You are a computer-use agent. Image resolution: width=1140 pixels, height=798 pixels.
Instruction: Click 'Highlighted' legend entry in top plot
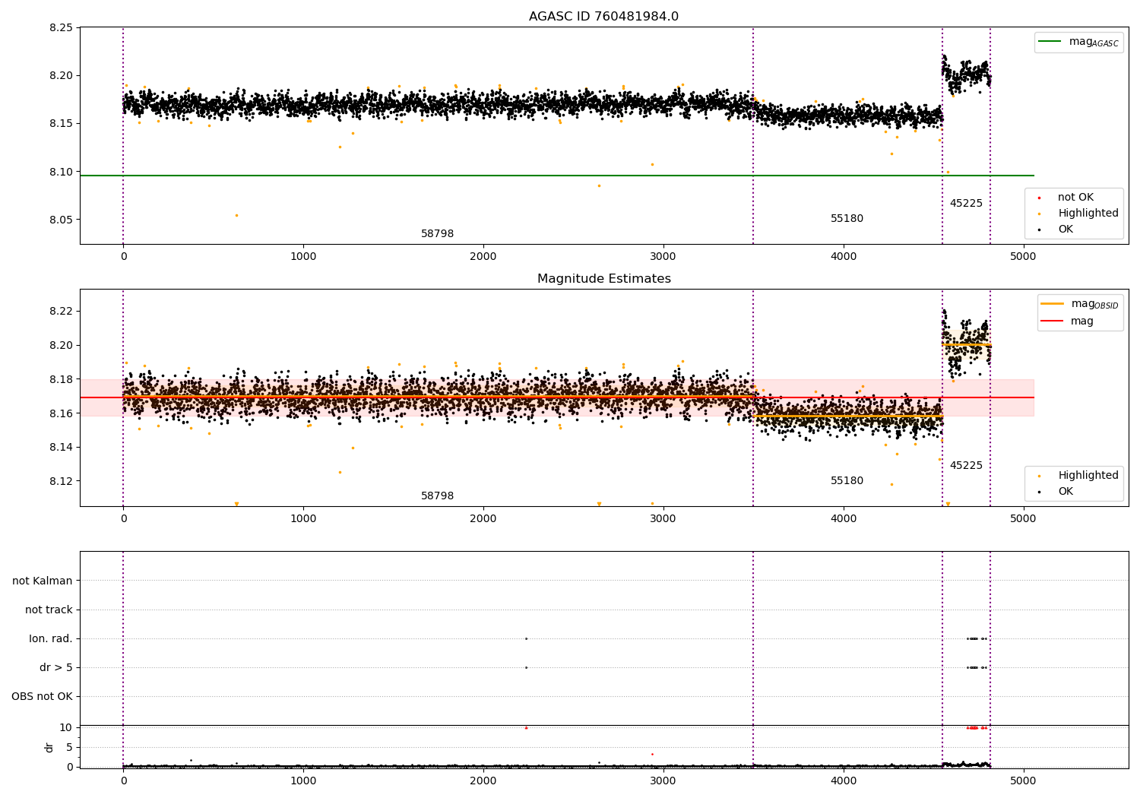tap(1088, 214)
